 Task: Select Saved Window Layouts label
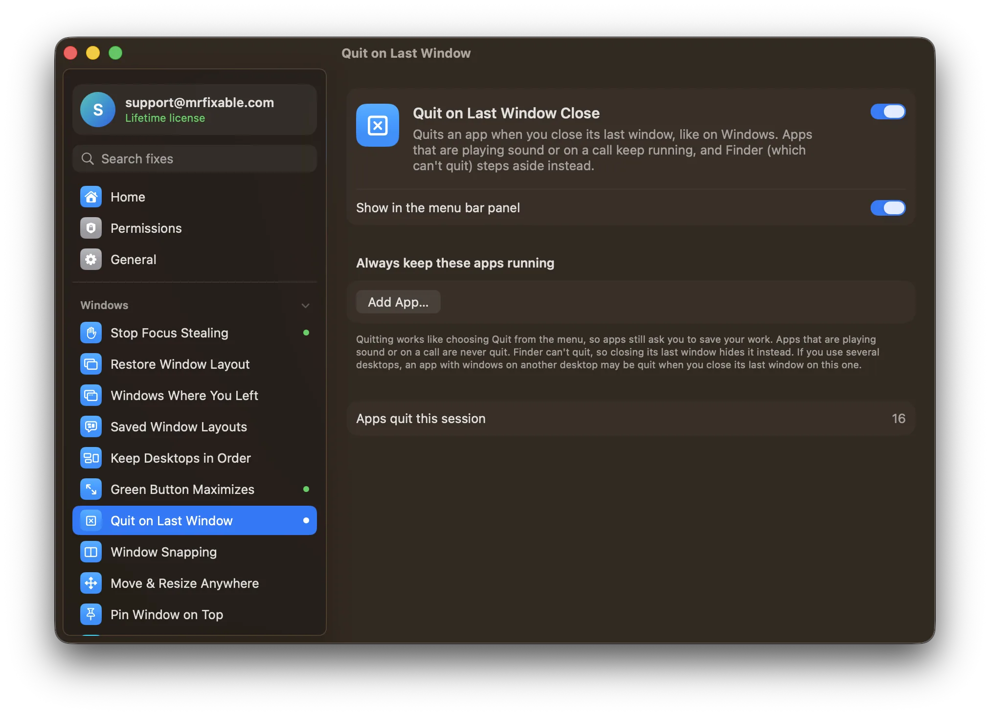pos(179,427)
